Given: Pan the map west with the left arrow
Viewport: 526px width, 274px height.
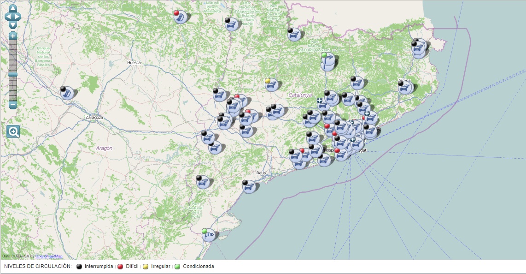Looking at the screenshot, I should [x=8, y=17].
